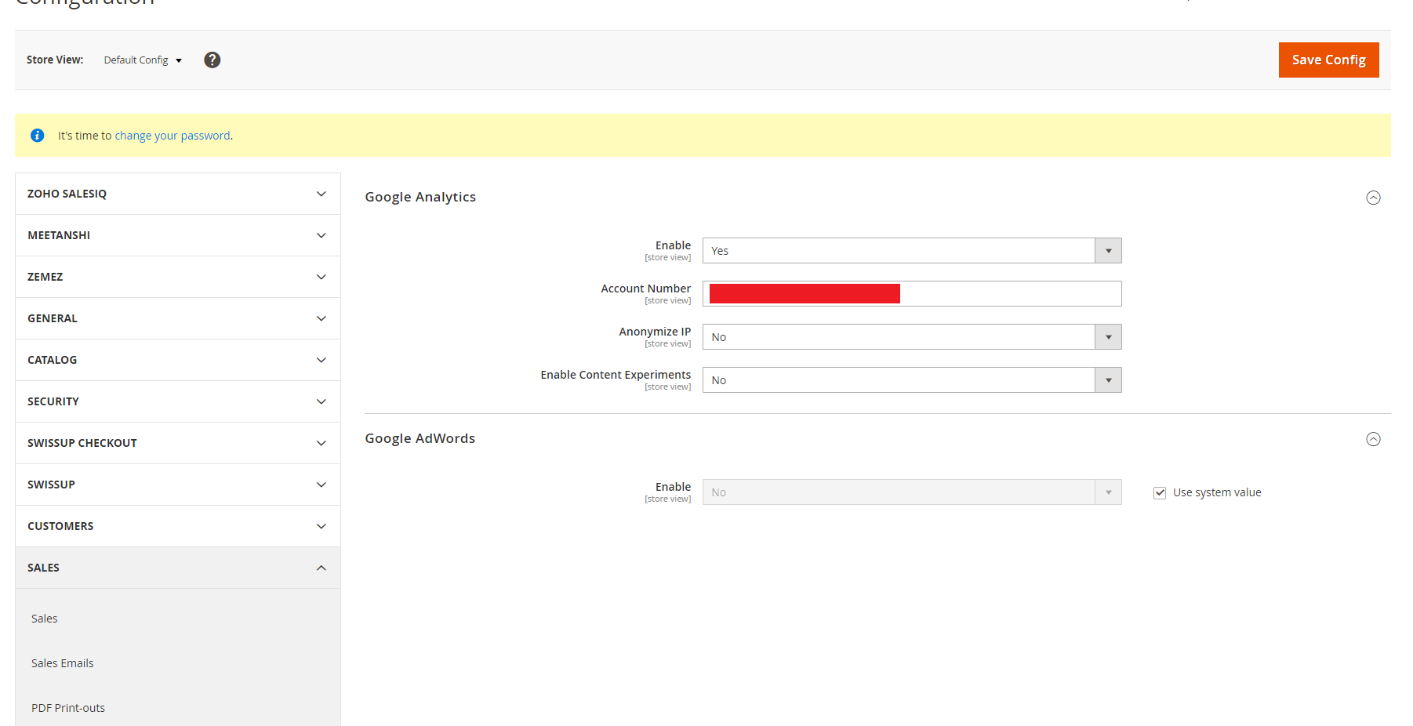This screenshot has width=1413, height=726.
Task: Click the info icon in the password notice
Action: [37, 135]
